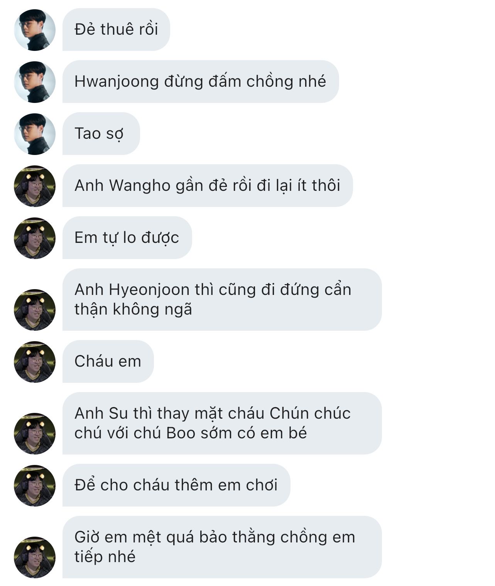Image resolution: width=495 pixels, height=586 pixels.
Task: Select "Anh Wangho gần đẻ rồi đi lại ít thôi" bubble
Action: tap(208, 186)
